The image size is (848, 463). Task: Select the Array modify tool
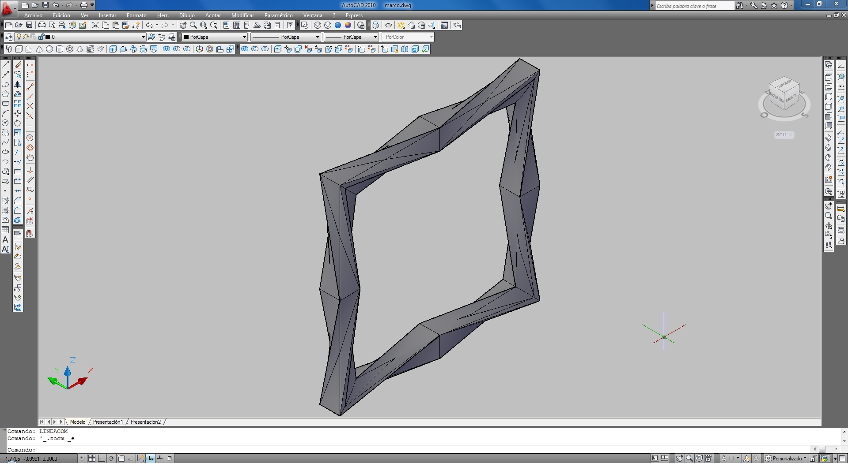coord(18,104)
